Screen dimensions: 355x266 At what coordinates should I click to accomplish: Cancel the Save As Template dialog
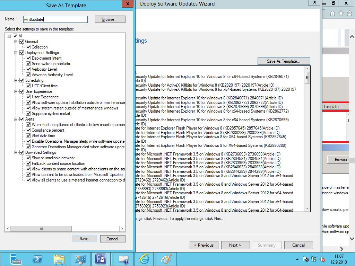(113, 239)
